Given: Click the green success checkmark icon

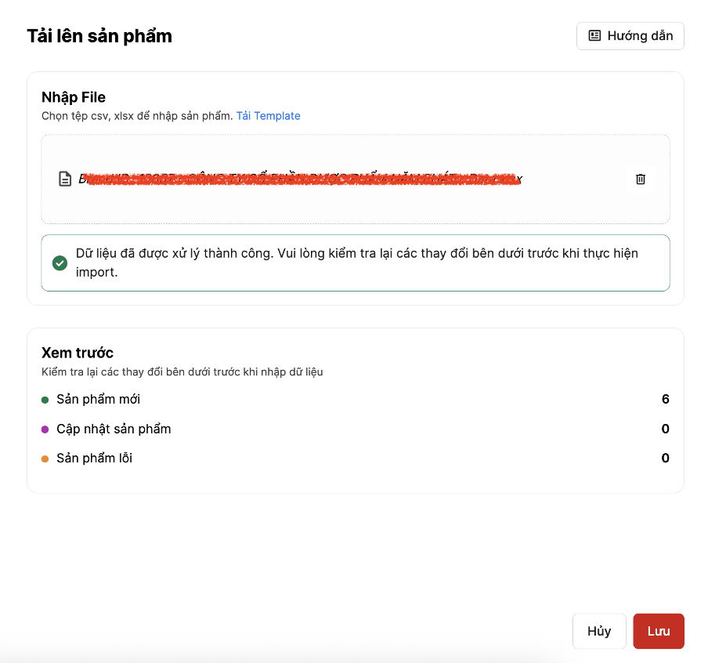Looking at the screenshot, I should coord(60,263).
